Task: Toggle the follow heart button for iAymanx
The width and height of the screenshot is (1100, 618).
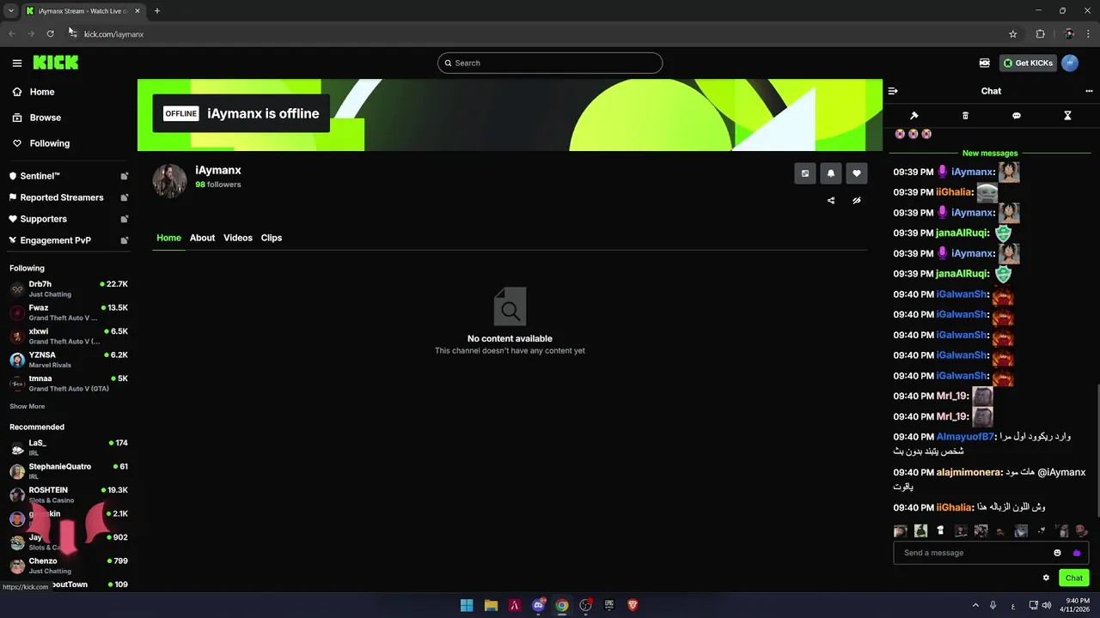Action: click(x=857, y=173)
